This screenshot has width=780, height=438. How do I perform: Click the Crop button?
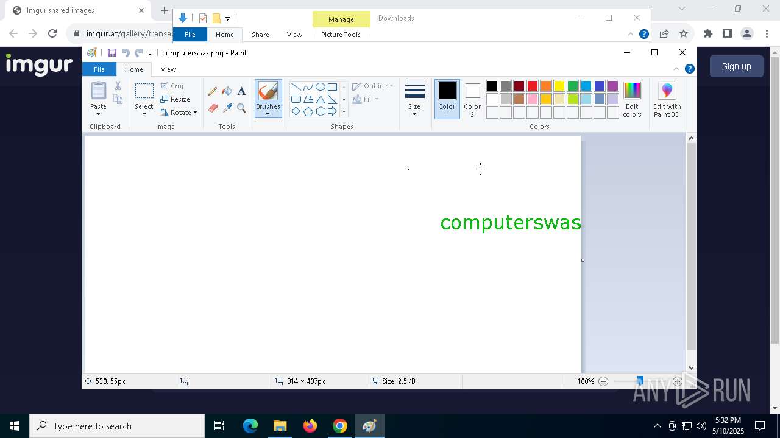(173, 86)
